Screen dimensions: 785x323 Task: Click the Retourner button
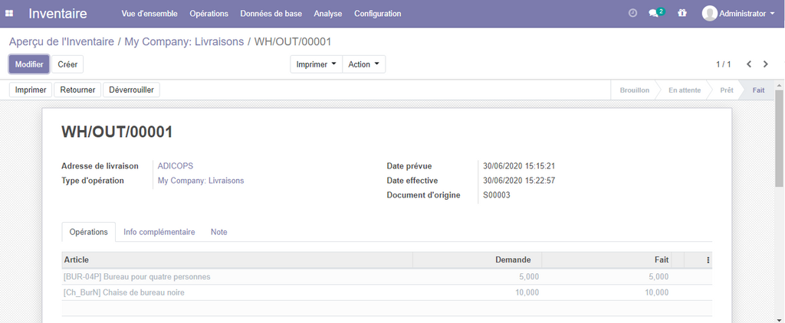click(77, 90)
